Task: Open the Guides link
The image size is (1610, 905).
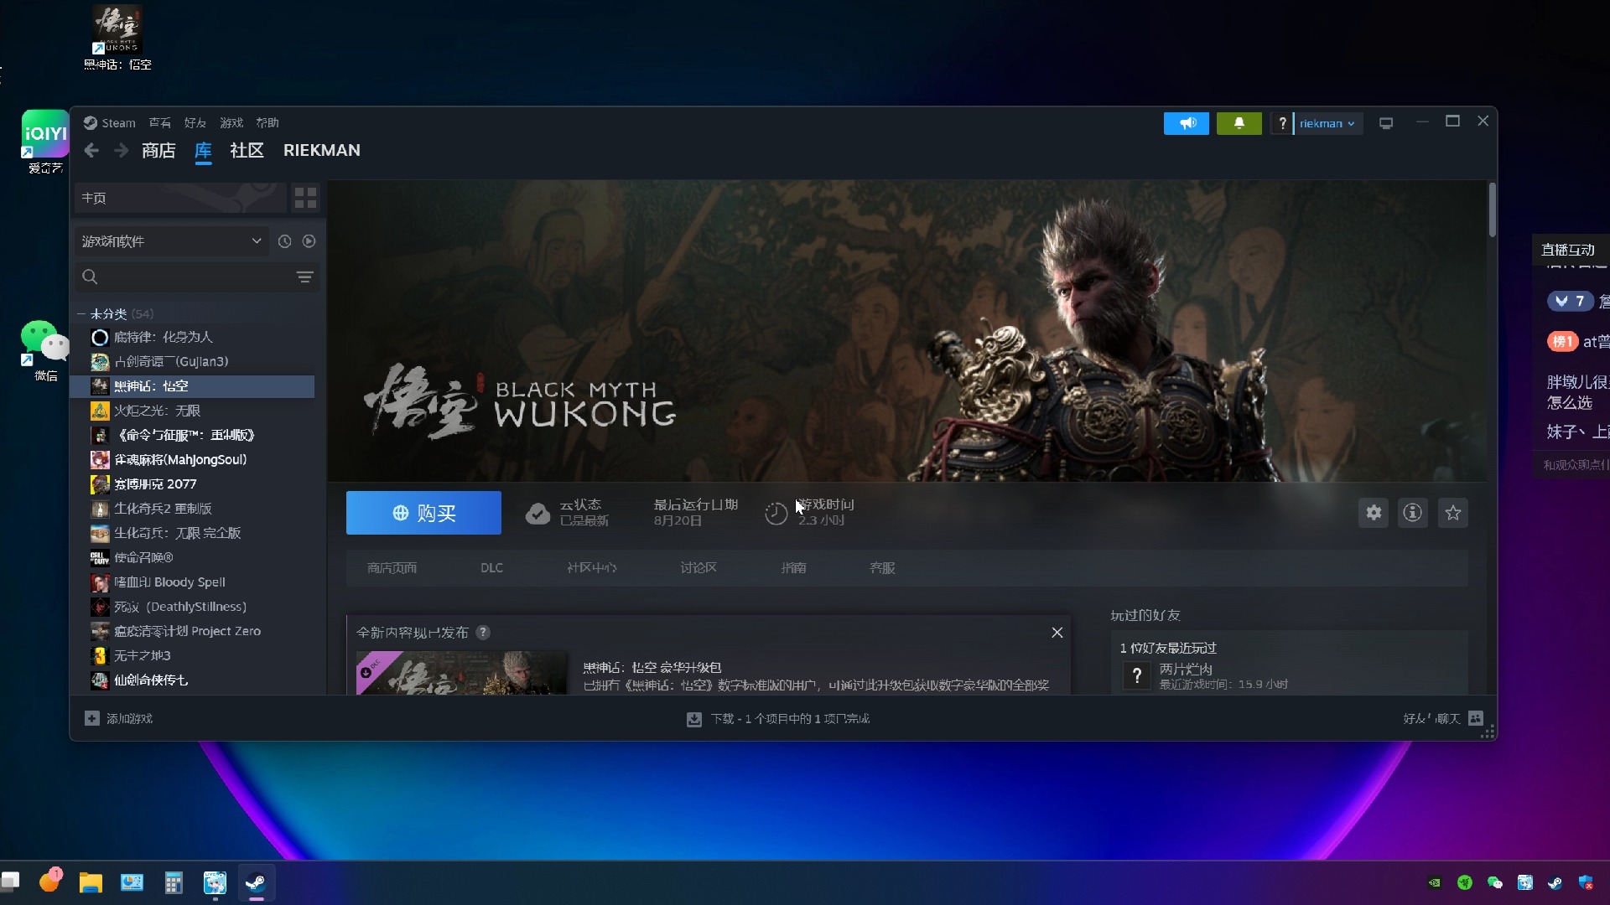Action: point(793,568)
